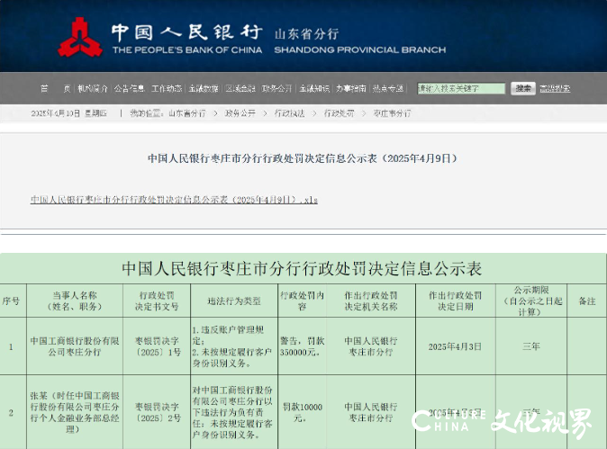The image size is (607, 449).
Task: Select cell 罚款10000元
Action: [x=302, y=413]
